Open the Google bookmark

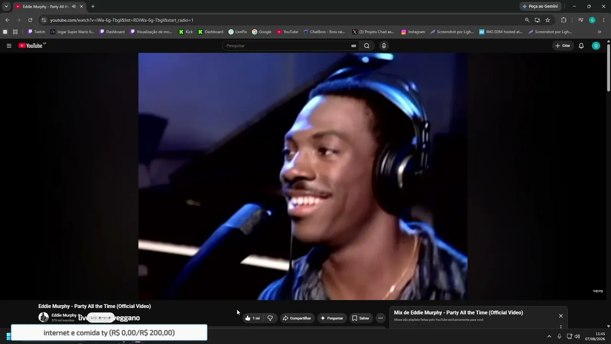[262, 32]
